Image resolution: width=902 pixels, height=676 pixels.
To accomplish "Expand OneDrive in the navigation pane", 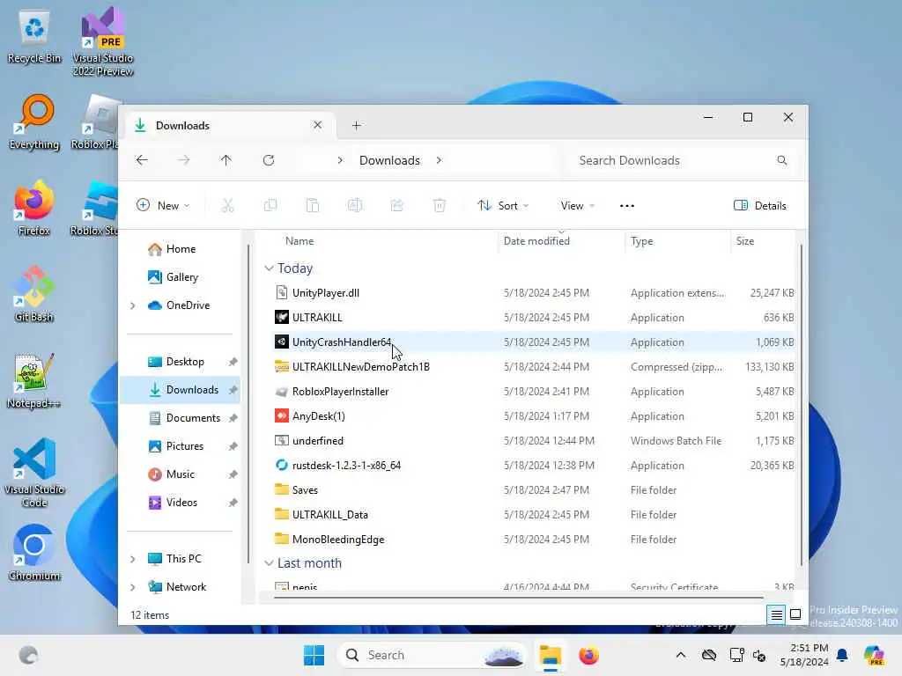I will [133, 305].
